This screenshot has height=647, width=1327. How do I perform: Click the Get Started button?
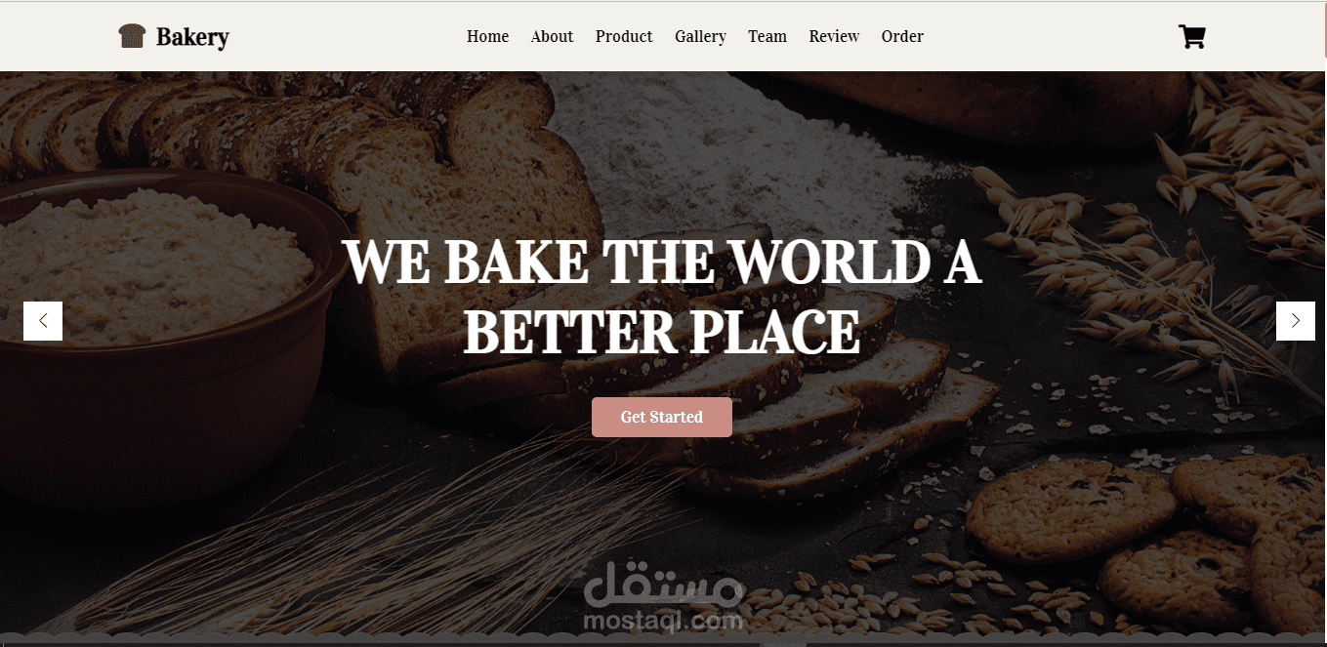[662, 417]
